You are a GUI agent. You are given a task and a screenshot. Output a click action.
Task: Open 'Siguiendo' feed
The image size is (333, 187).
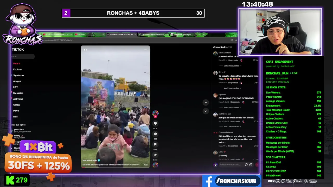point(18,75)
